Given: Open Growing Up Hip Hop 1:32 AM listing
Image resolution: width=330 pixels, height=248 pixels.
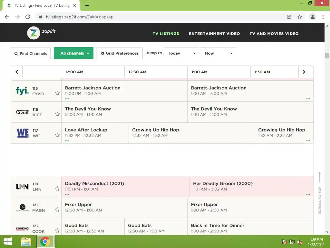Looking at the screenshot, I should tap(284, 133).
